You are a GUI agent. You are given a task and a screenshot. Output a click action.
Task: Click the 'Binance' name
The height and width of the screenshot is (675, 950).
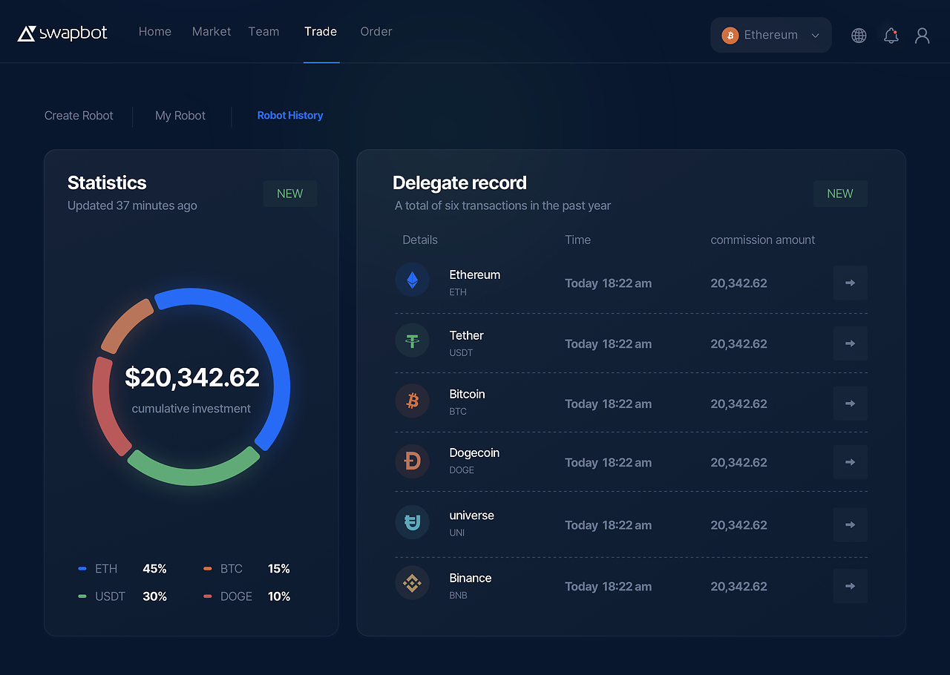point(471,578)
